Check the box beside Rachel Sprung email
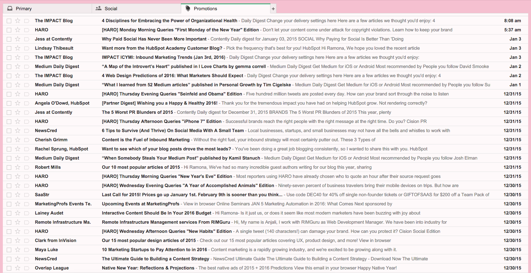The height and width of the screenshot is (273, 531). coord(9,149)
